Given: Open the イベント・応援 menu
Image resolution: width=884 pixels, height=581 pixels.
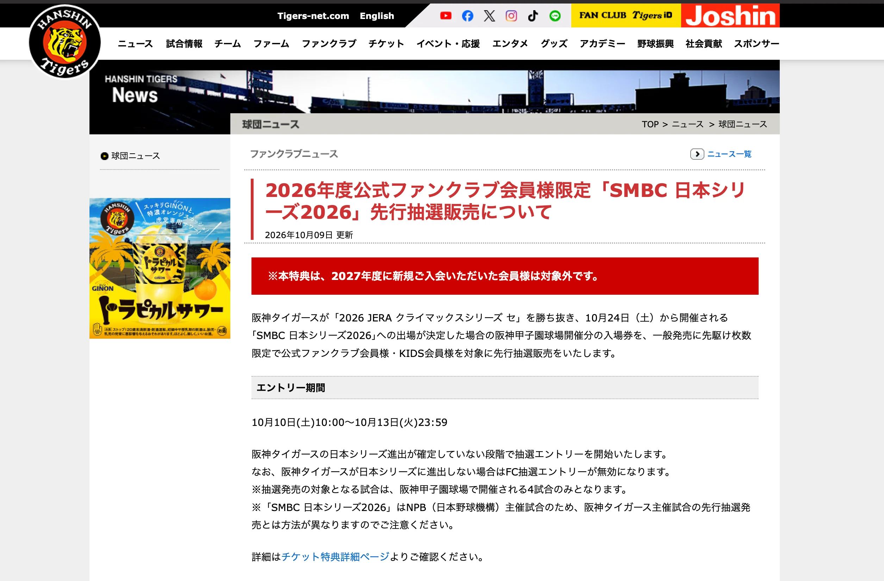Looking at the screenshot, I should pos(448,44).
